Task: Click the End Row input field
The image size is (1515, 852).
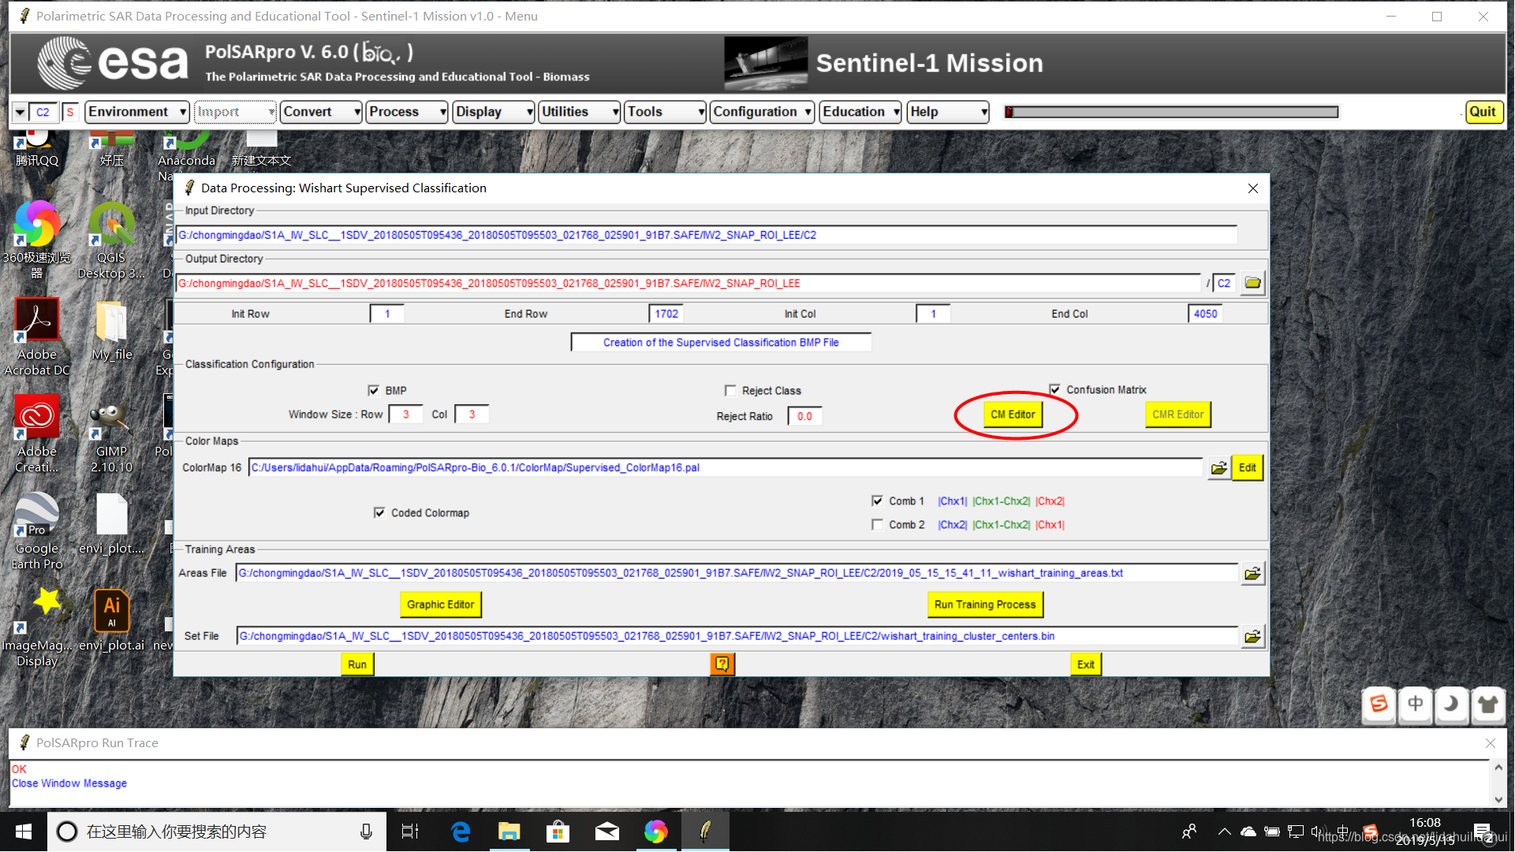Action: (666, 314)
